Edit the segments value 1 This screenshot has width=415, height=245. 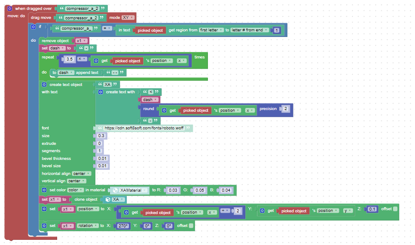[100, 151]
